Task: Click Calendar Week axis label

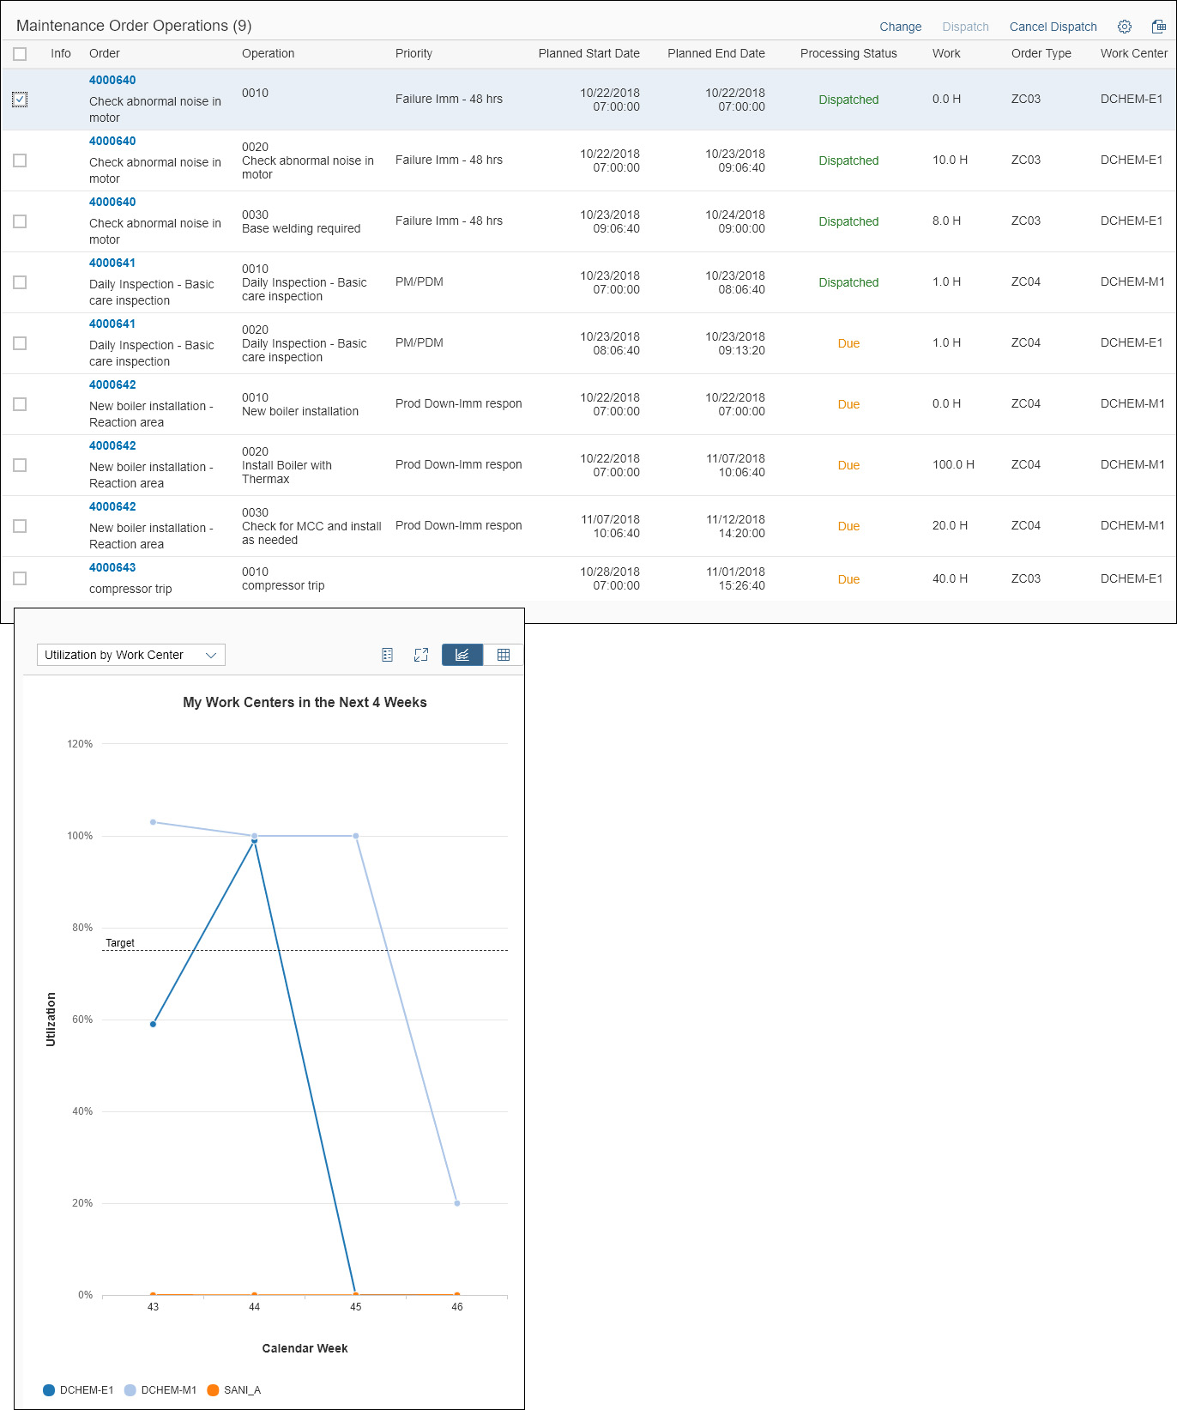Action: click(305, 1348)
